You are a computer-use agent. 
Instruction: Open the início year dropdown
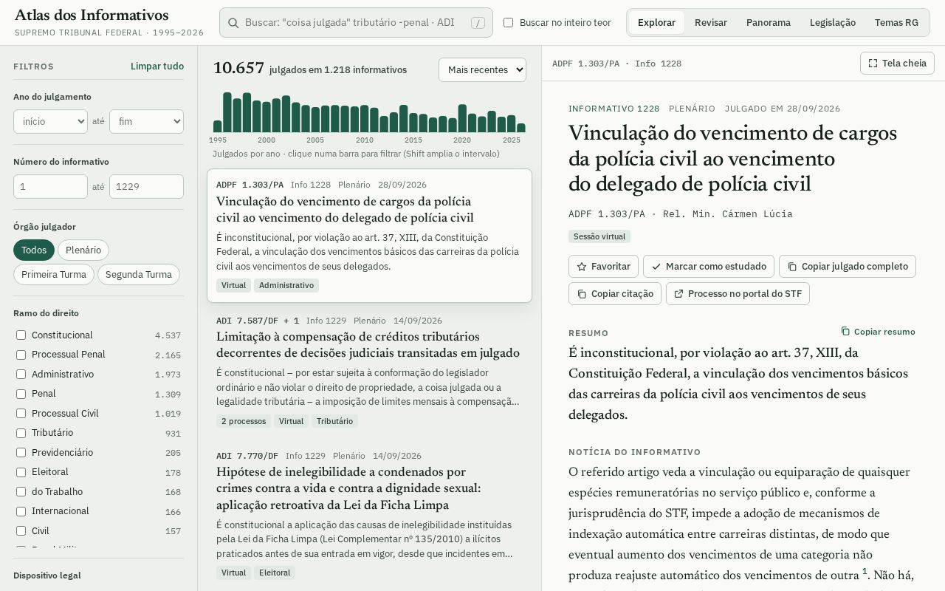click(50, 121)
